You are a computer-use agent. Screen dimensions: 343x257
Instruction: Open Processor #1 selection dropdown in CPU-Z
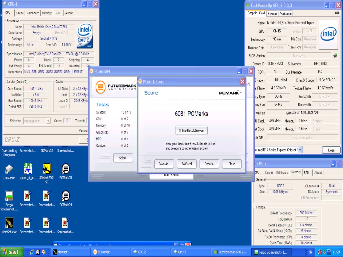pos(48,121)
